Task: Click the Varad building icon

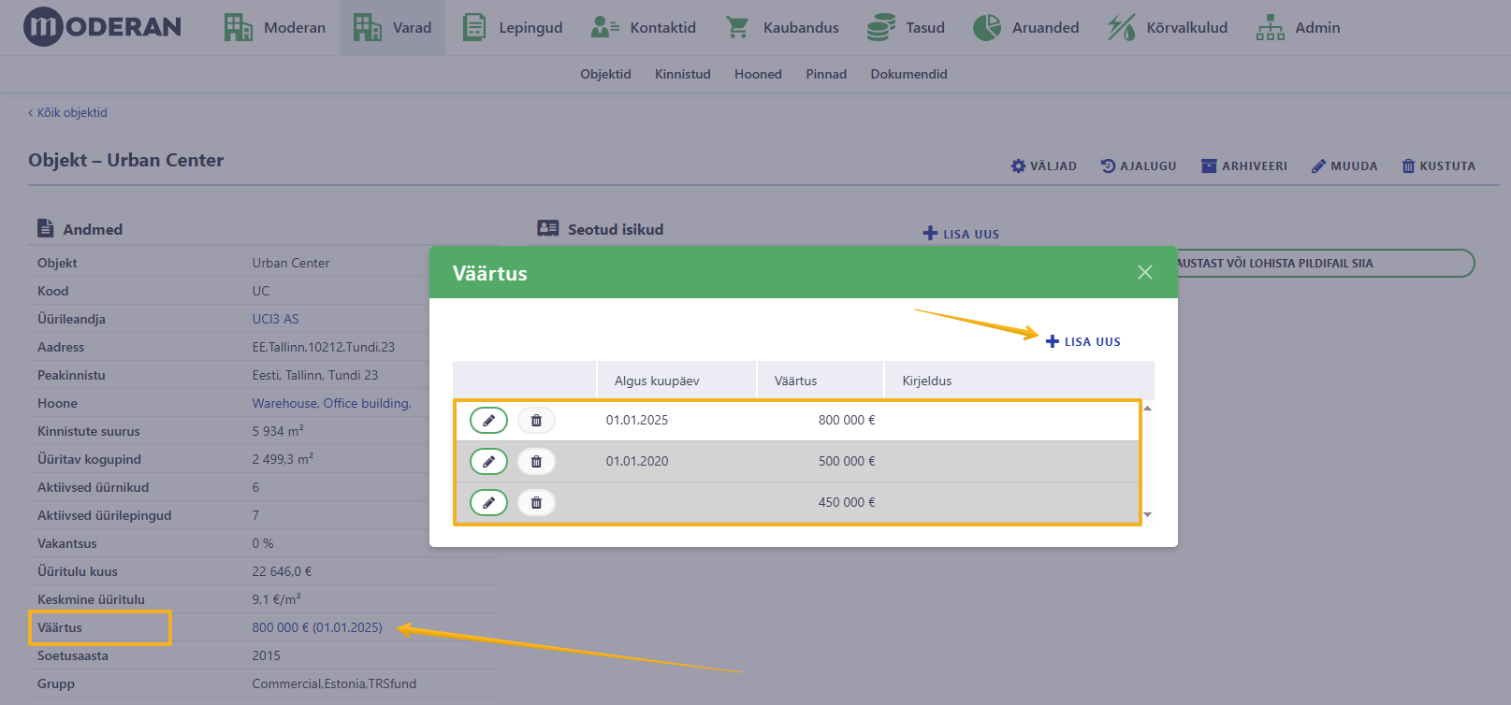Action: 367,27
